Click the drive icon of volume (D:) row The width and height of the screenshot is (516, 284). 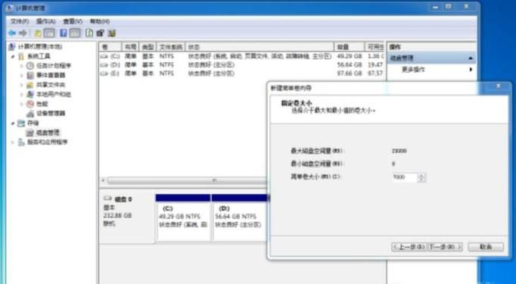click(104, 65)
